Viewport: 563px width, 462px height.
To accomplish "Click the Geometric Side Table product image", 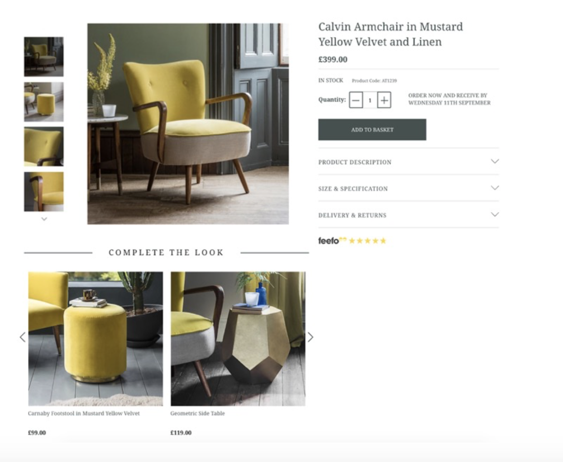I will (238, 339).
